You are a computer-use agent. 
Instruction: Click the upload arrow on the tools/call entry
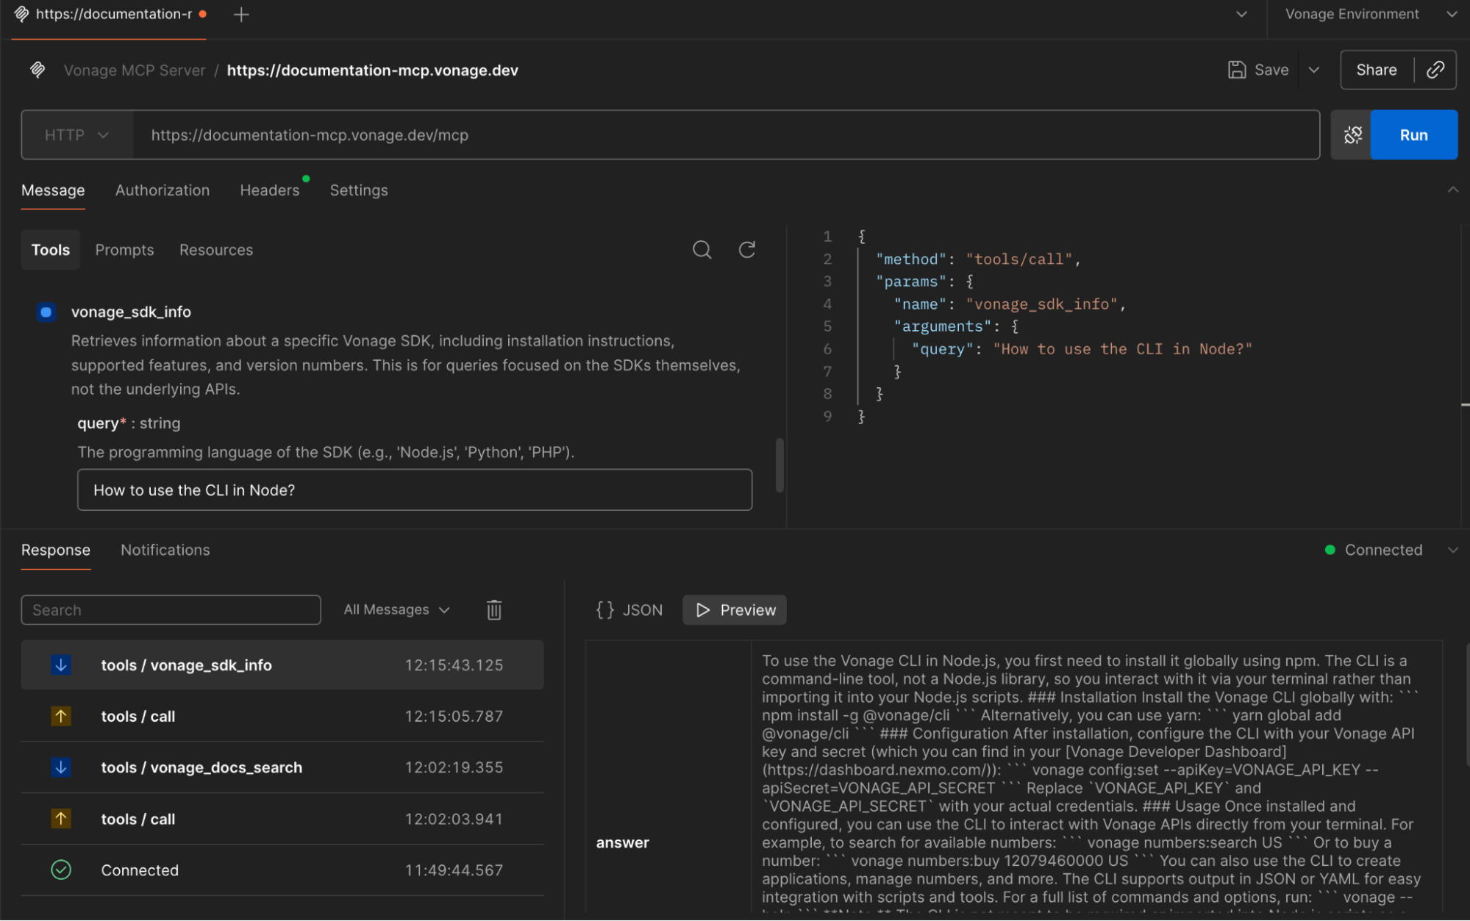(61, 716)
